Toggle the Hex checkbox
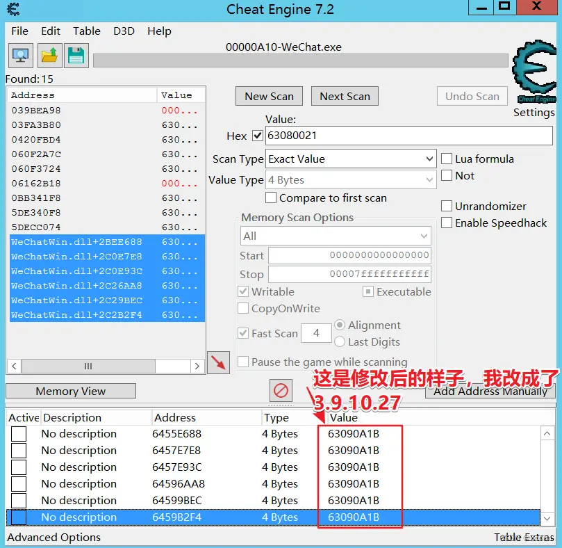Viewport: 562px width, 548px height. [258, 136]
